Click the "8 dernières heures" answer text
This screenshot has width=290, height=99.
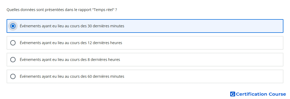click(x=70, y=60)
